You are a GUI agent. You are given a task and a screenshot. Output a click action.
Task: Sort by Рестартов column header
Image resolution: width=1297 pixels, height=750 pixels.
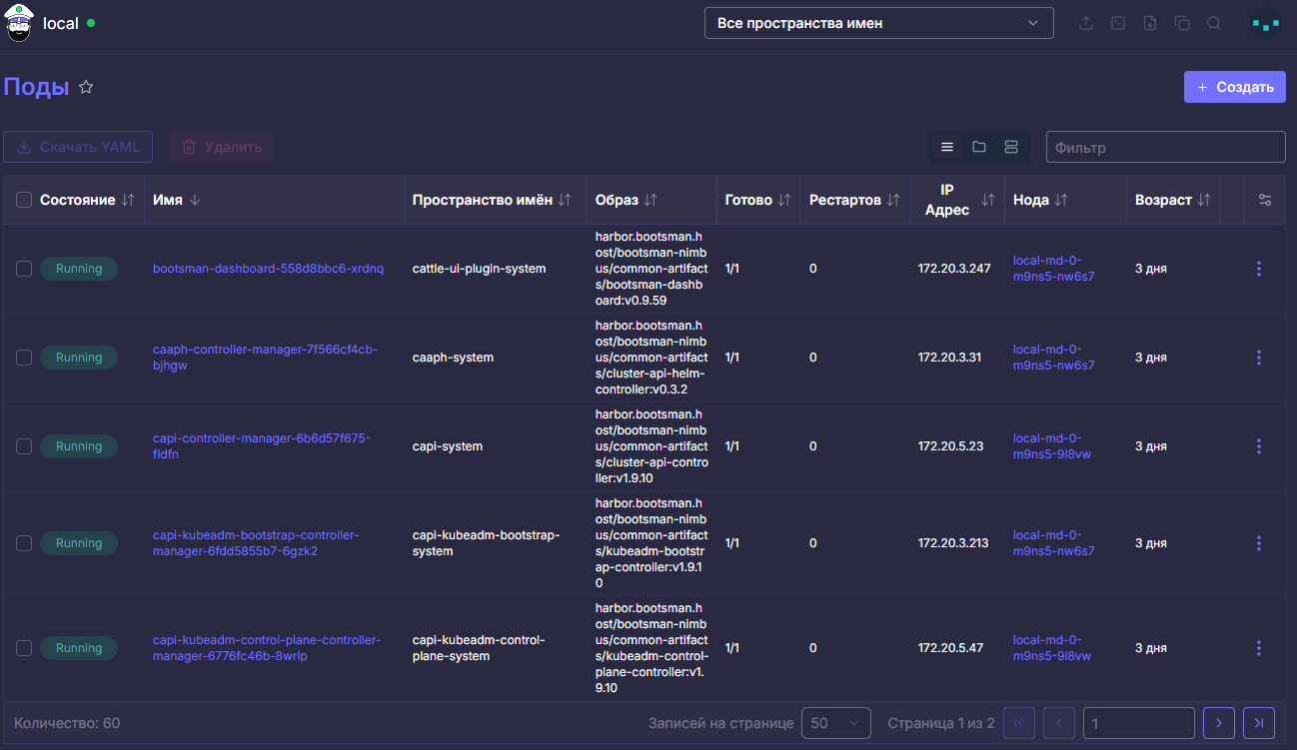[x=855, y=200]
